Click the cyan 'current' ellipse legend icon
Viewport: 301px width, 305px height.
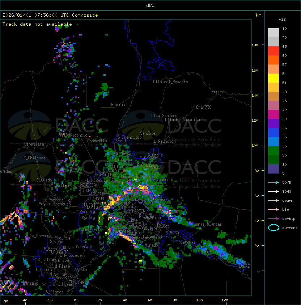click(x=274, y=227)
